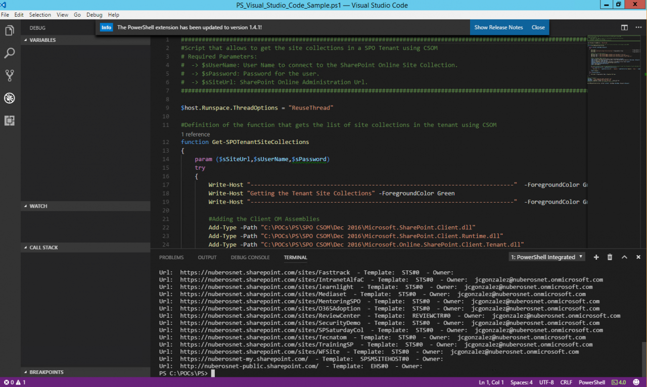Open the Debug menu
This screenshot has height=387, width=647.
[94, 15]
